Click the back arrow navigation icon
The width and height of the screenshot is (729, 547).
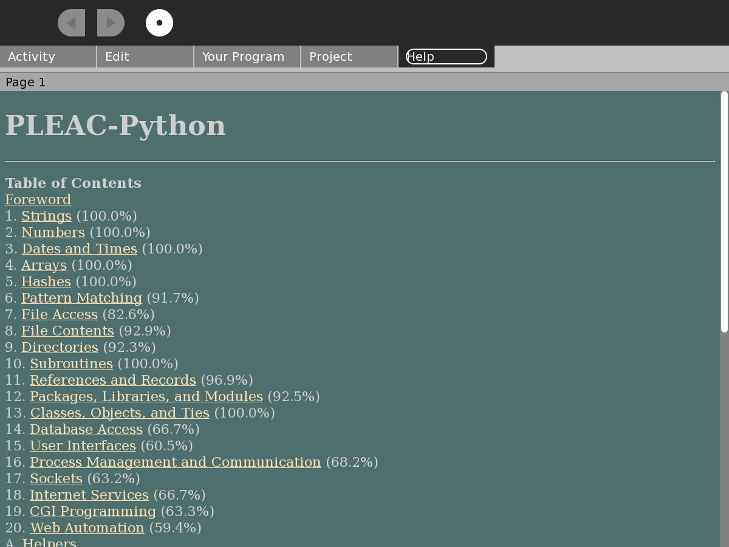(x=71, y=23)
